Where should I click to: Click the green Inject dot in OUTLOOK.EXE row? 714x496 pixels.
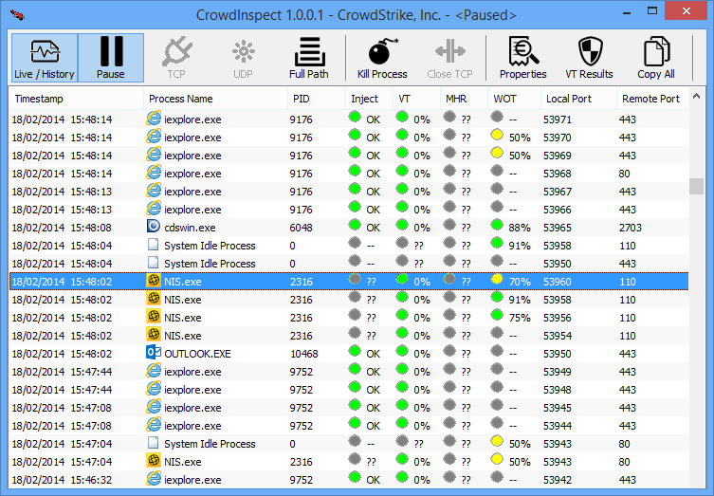[x=355, y=351]
